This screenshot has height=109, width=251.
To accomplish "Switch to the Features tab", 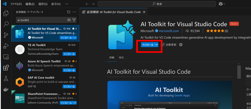I will [x=121, y=58].
